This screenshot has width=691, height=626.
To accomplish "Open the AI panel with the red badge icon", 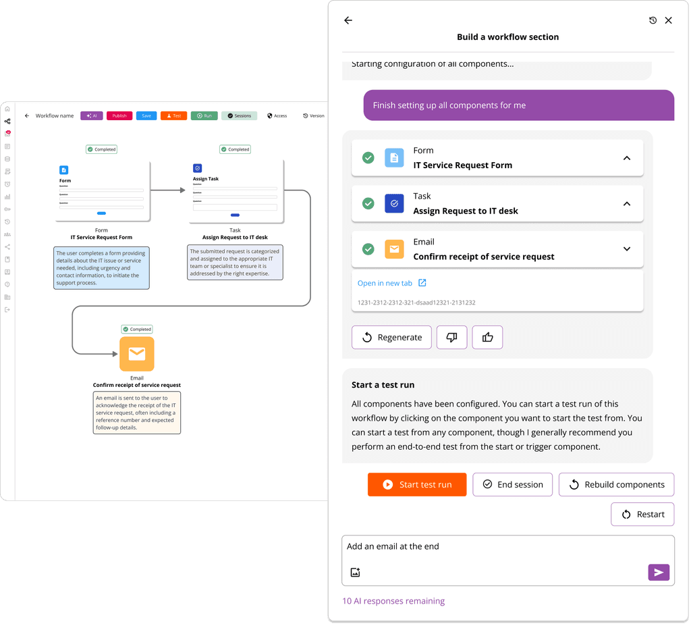I will (x=7, y=134).
